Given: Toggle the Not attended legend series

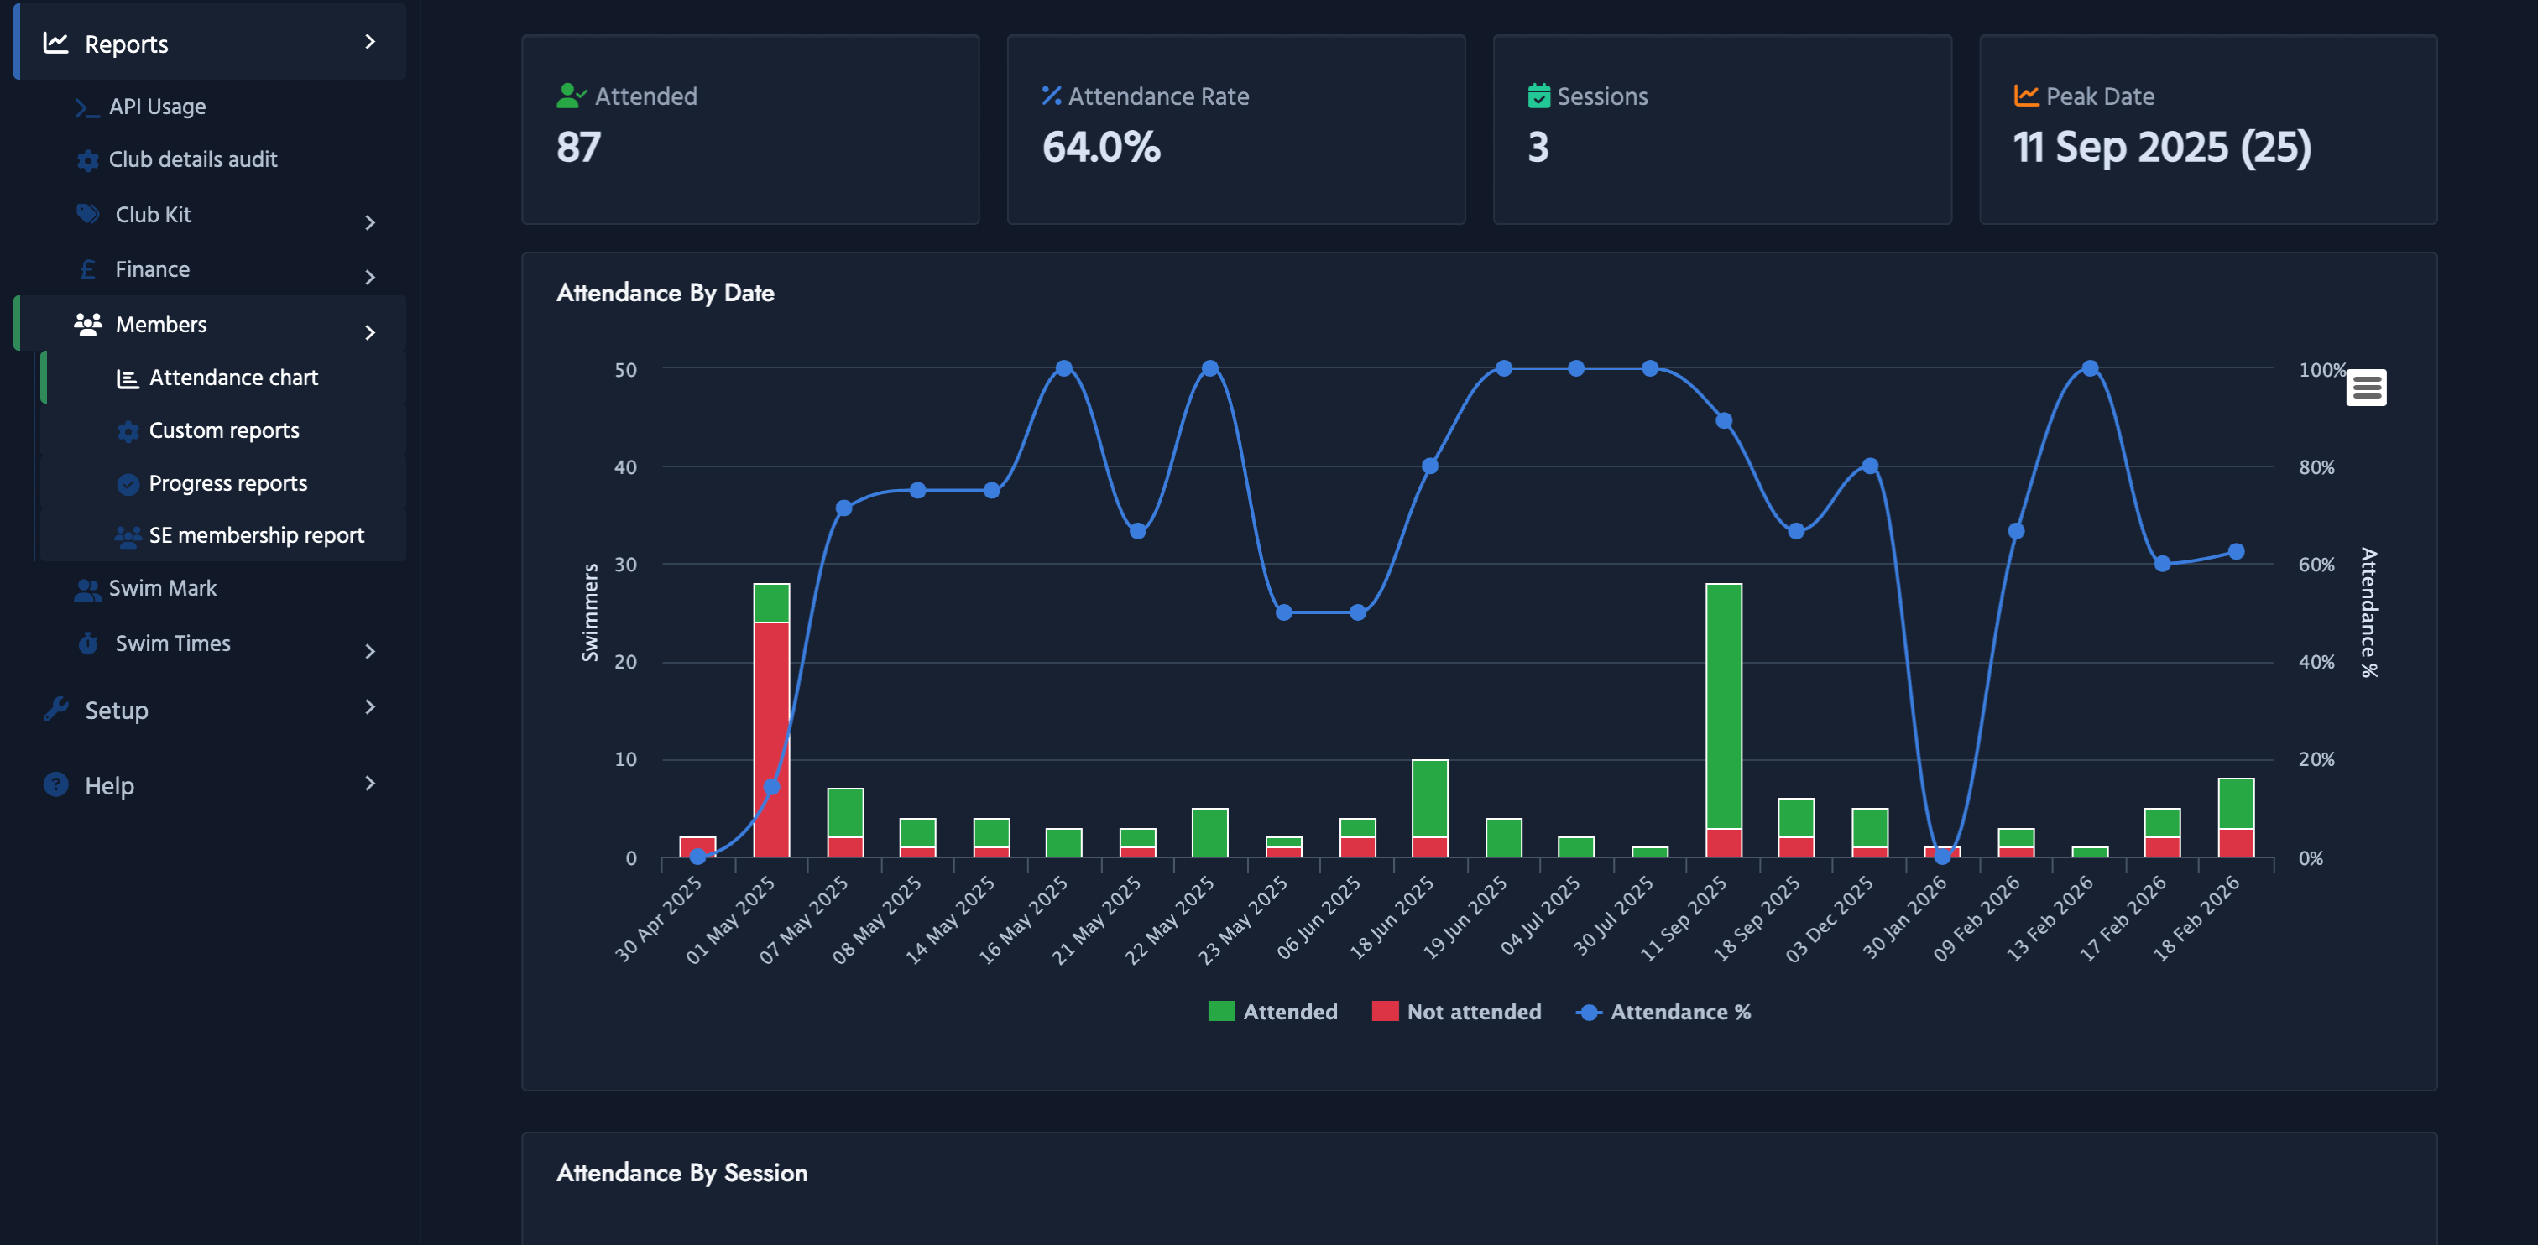Looking at the screenshot, I should click(x=1455, y=1012).
